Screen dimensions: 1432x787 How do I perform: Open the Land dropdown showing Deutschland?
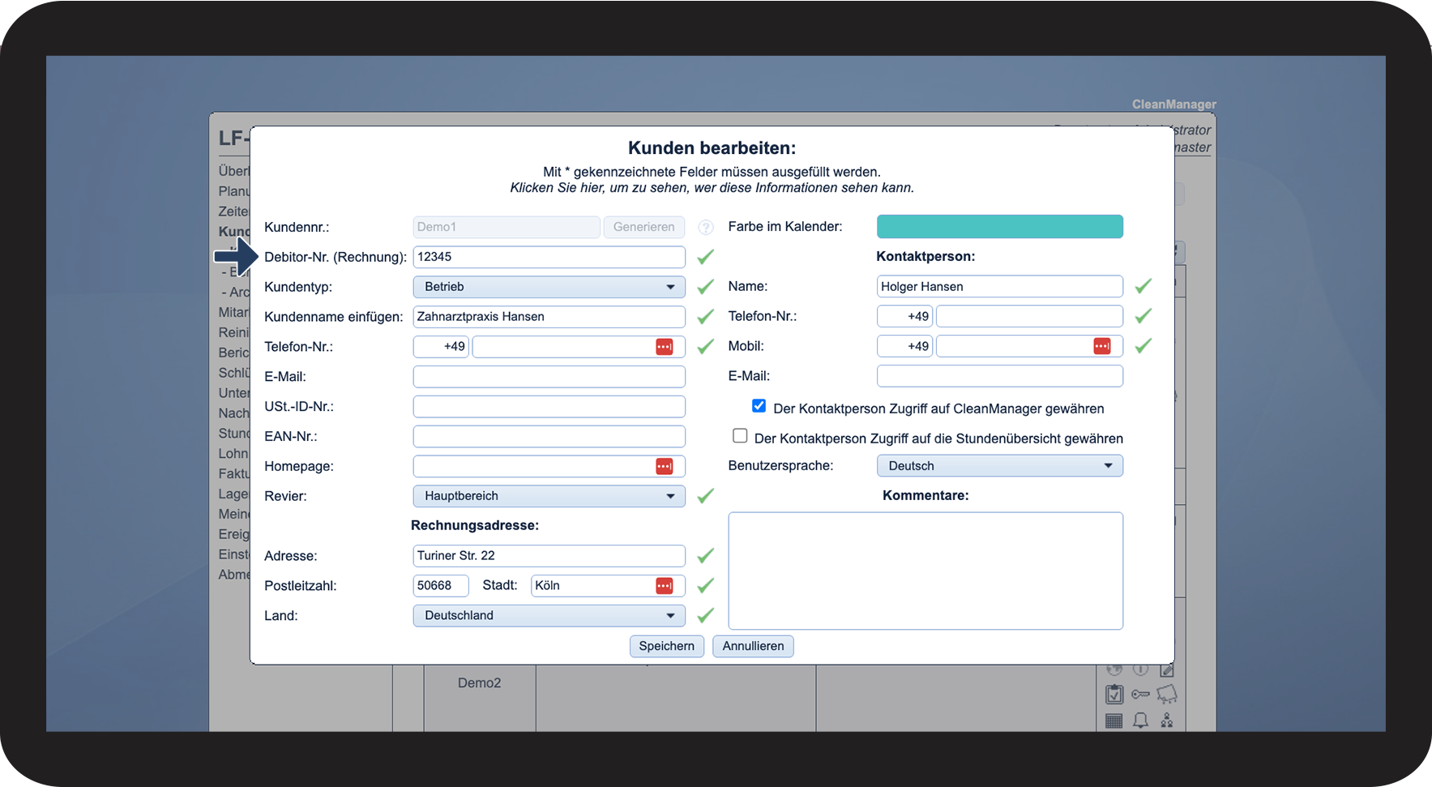point(549,616)
